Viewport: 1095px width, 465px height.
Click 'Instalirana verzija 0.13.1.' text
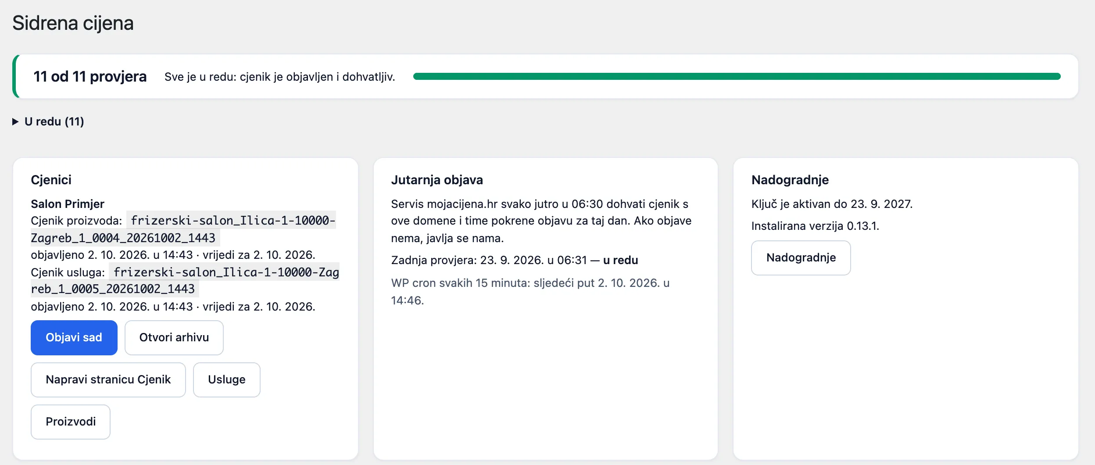tap(815, 226)
